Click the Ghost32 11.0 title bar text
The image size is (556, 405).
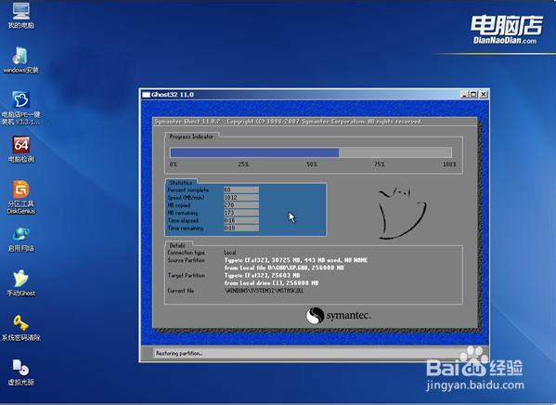pos(173,95)
